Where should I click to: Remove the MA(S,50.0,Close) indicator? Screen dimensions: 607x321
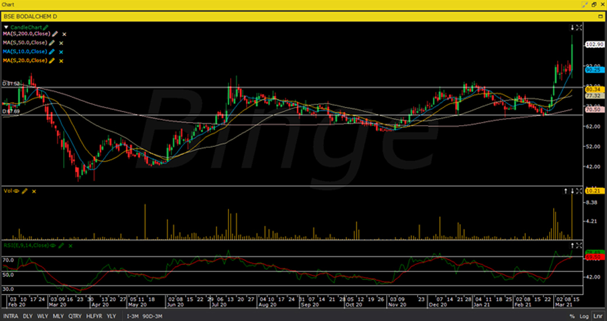[61, 43]
